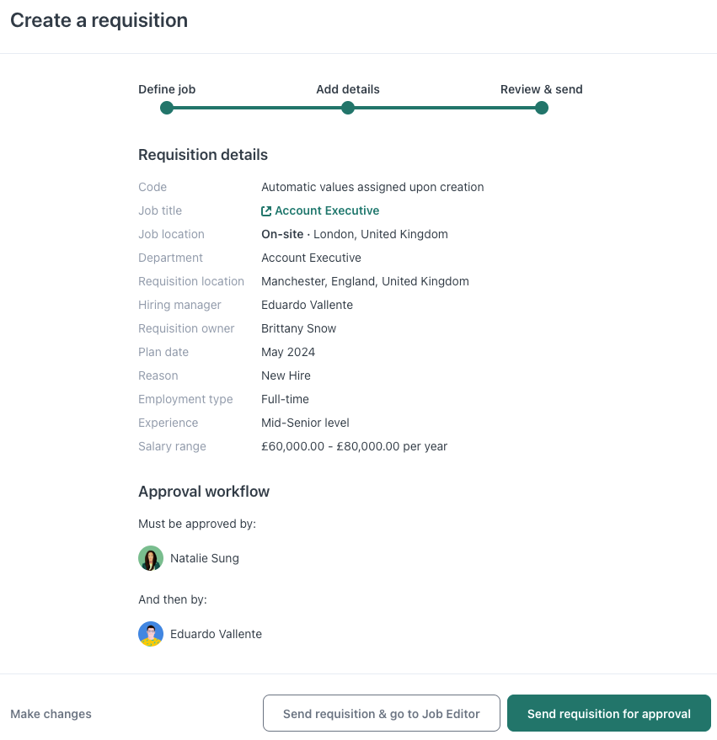Click the Eduardo Vallente approver name
Screen dimensions: 717x740
coord(216,634)
